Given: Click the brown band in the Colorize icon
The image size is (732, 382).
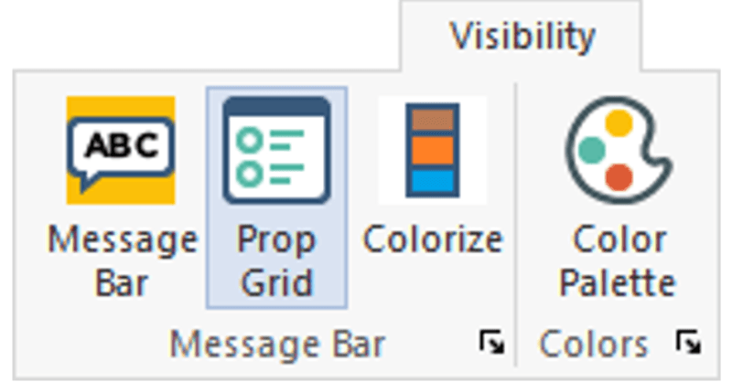Looking at the screenshot, I should coord(433,120).
